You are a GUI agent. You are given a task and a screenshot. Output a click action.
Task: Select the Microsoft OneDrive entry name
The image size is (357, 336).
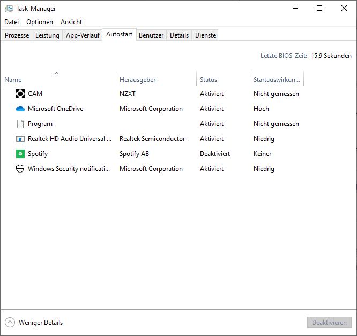(56, 109)
